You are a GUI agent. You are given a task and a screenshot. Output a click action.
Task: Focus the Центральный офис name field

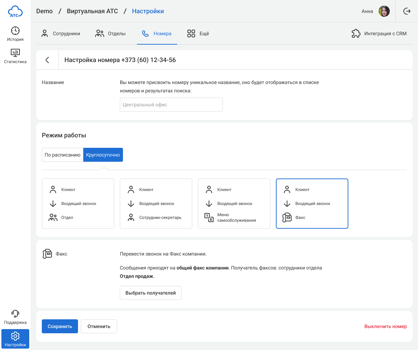[171, 105]
